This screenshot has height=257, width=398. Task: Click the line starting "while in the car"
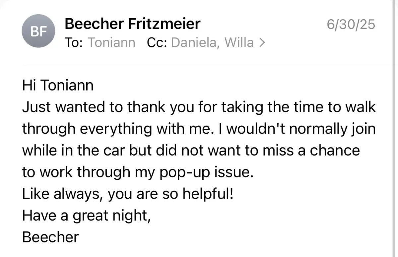click(191, 151)
